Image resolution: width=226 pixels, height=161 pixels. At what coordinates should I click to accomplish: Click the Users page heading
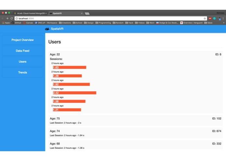(55, 42)
